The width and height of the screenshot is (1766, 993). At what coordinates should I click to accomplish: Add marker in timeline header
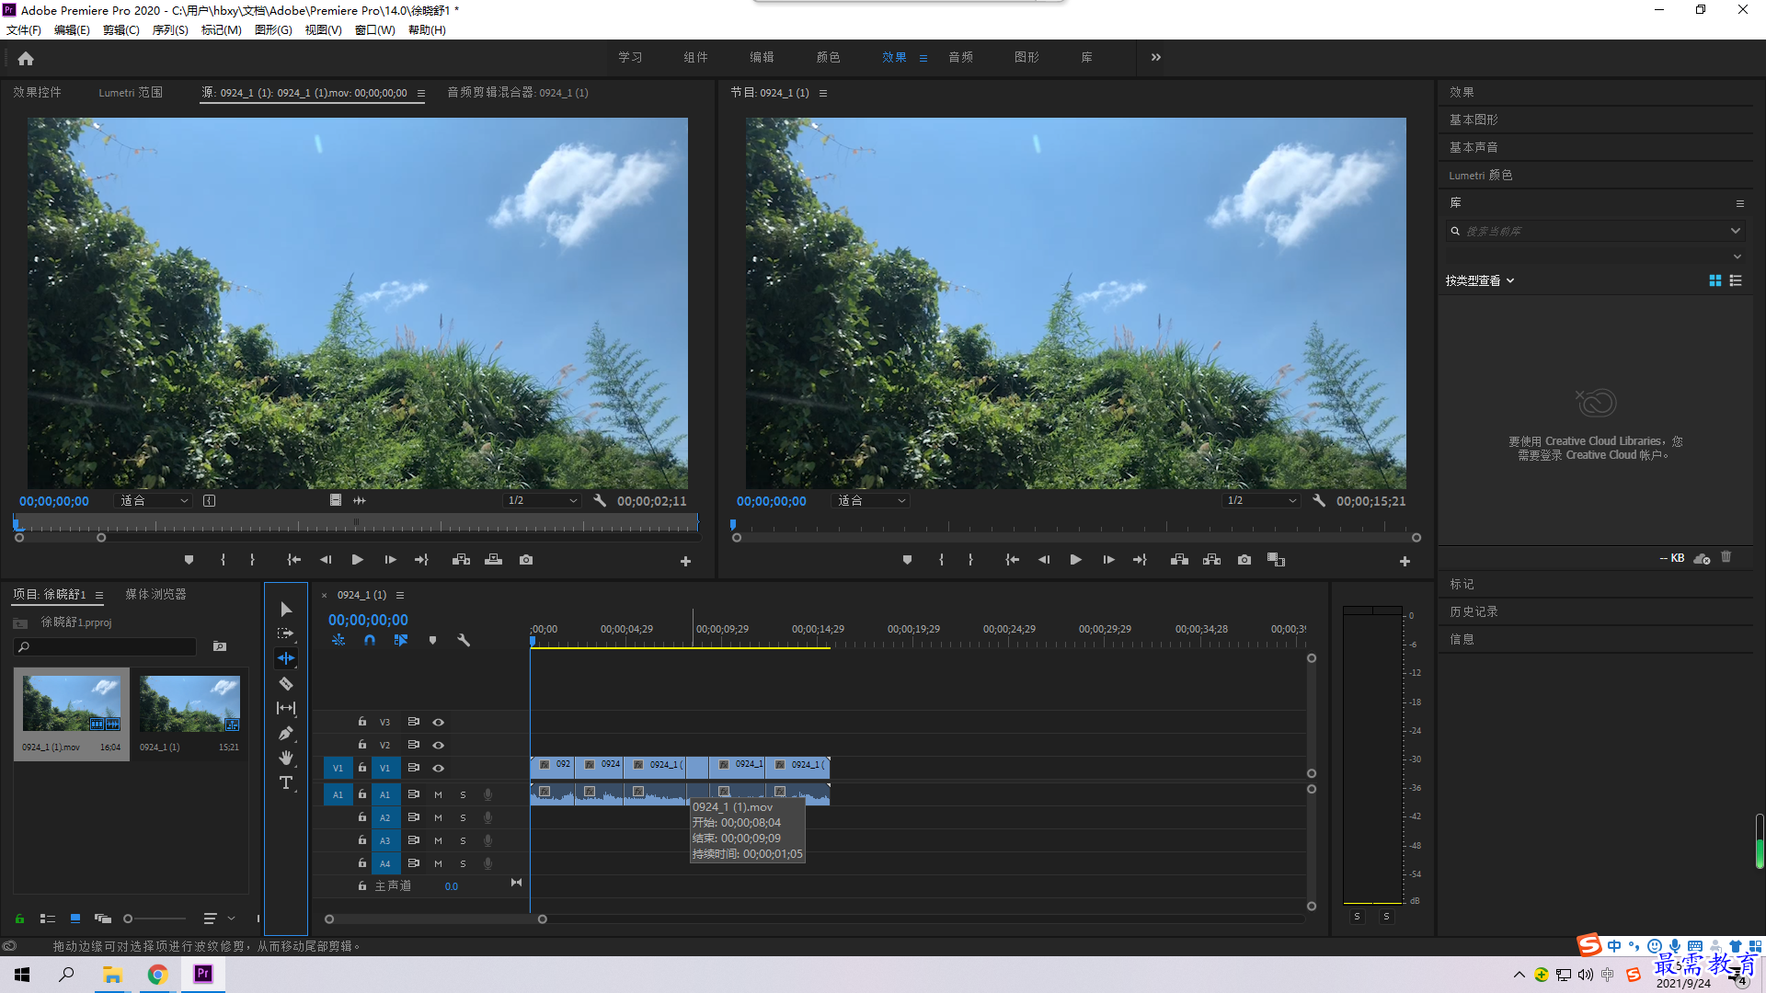pos(432,640)
